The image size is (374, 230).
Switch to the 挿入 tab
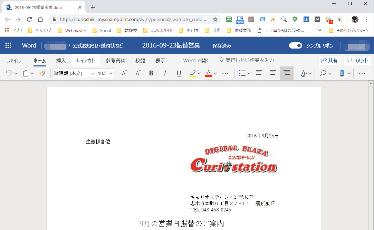pyautogui.click(x=61, y=61)
